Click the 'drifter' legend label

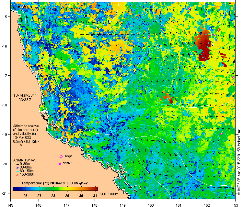67,163
